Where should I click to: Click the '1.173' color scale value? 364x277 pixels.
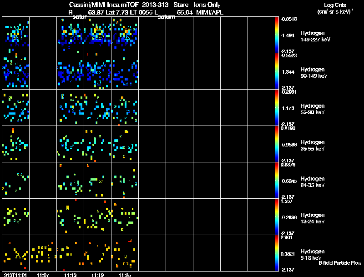click(x=288, y=108)
